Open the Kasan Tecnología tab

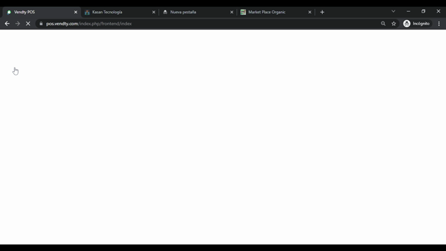[x=119, y=13]
